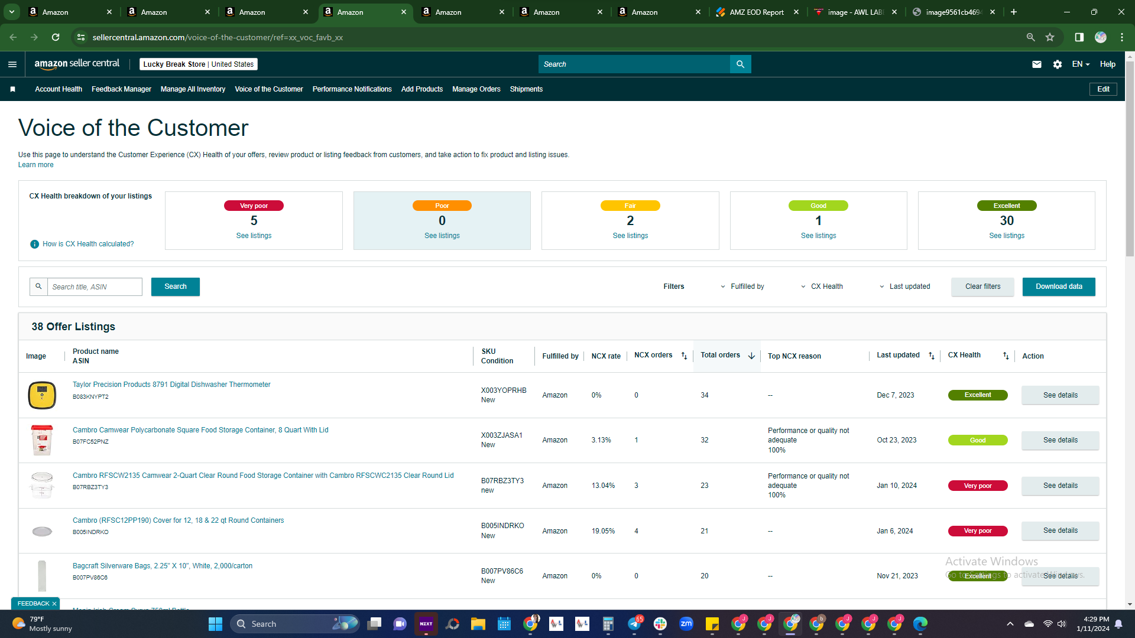Click the Amazon Seller Central logo
This screenshot has height=638, width=1135.
click(77, 64)
